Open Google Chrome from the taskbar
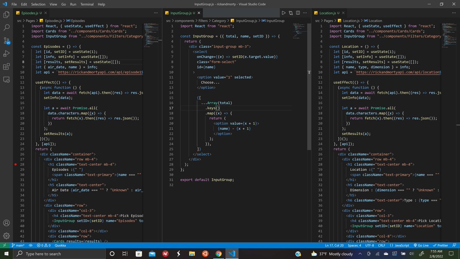Image resolution: width=460 pixels, height=259 pixels. coord(218,254)
